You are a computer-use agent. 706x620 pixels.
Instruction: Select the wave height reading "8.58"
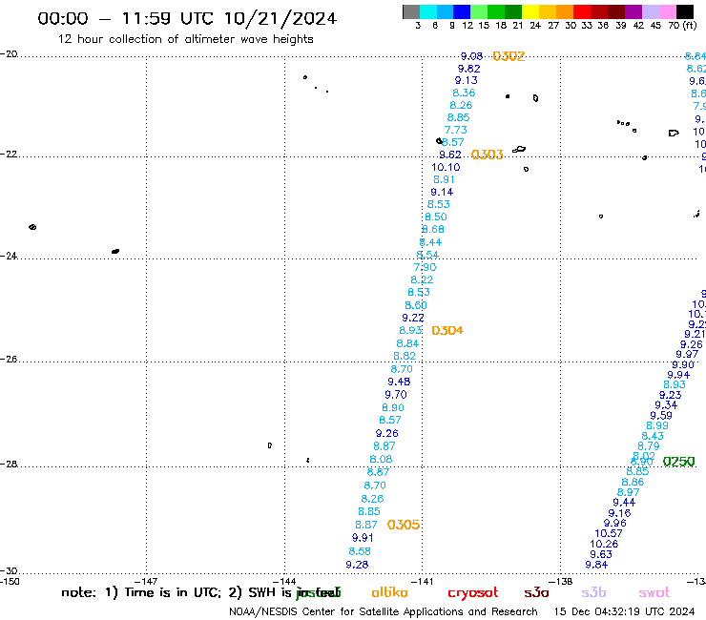[x=360, y=551]
